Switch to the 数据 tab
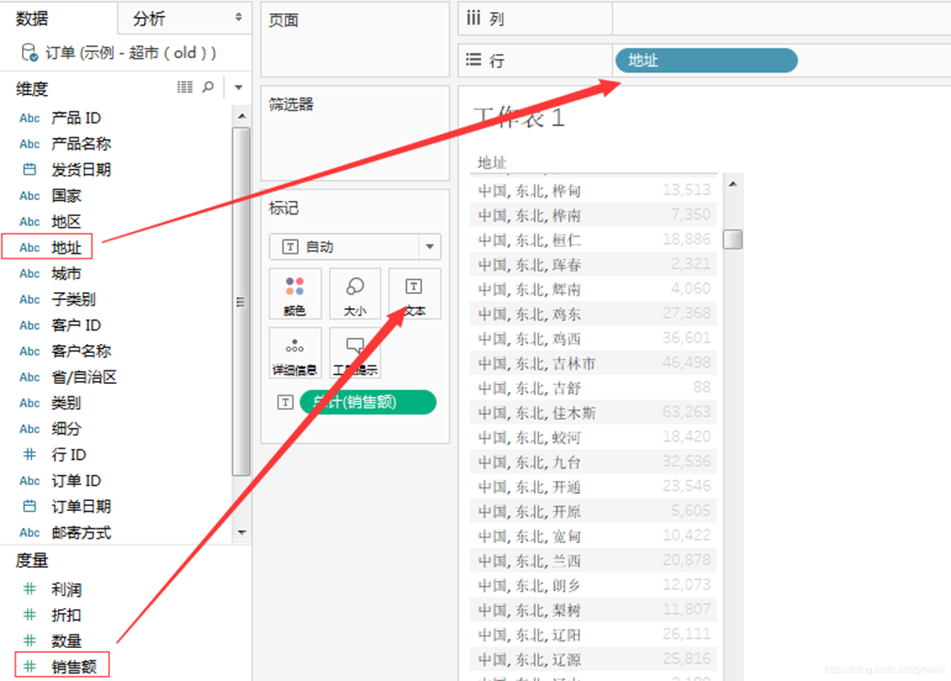Viewport: 951px width, 681px height. click(x=32, y=19)
